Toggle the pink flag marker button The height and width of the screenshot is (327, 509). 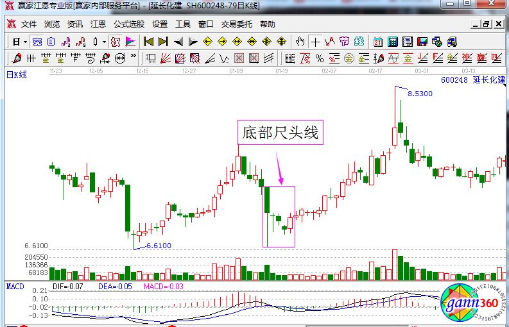130,42
